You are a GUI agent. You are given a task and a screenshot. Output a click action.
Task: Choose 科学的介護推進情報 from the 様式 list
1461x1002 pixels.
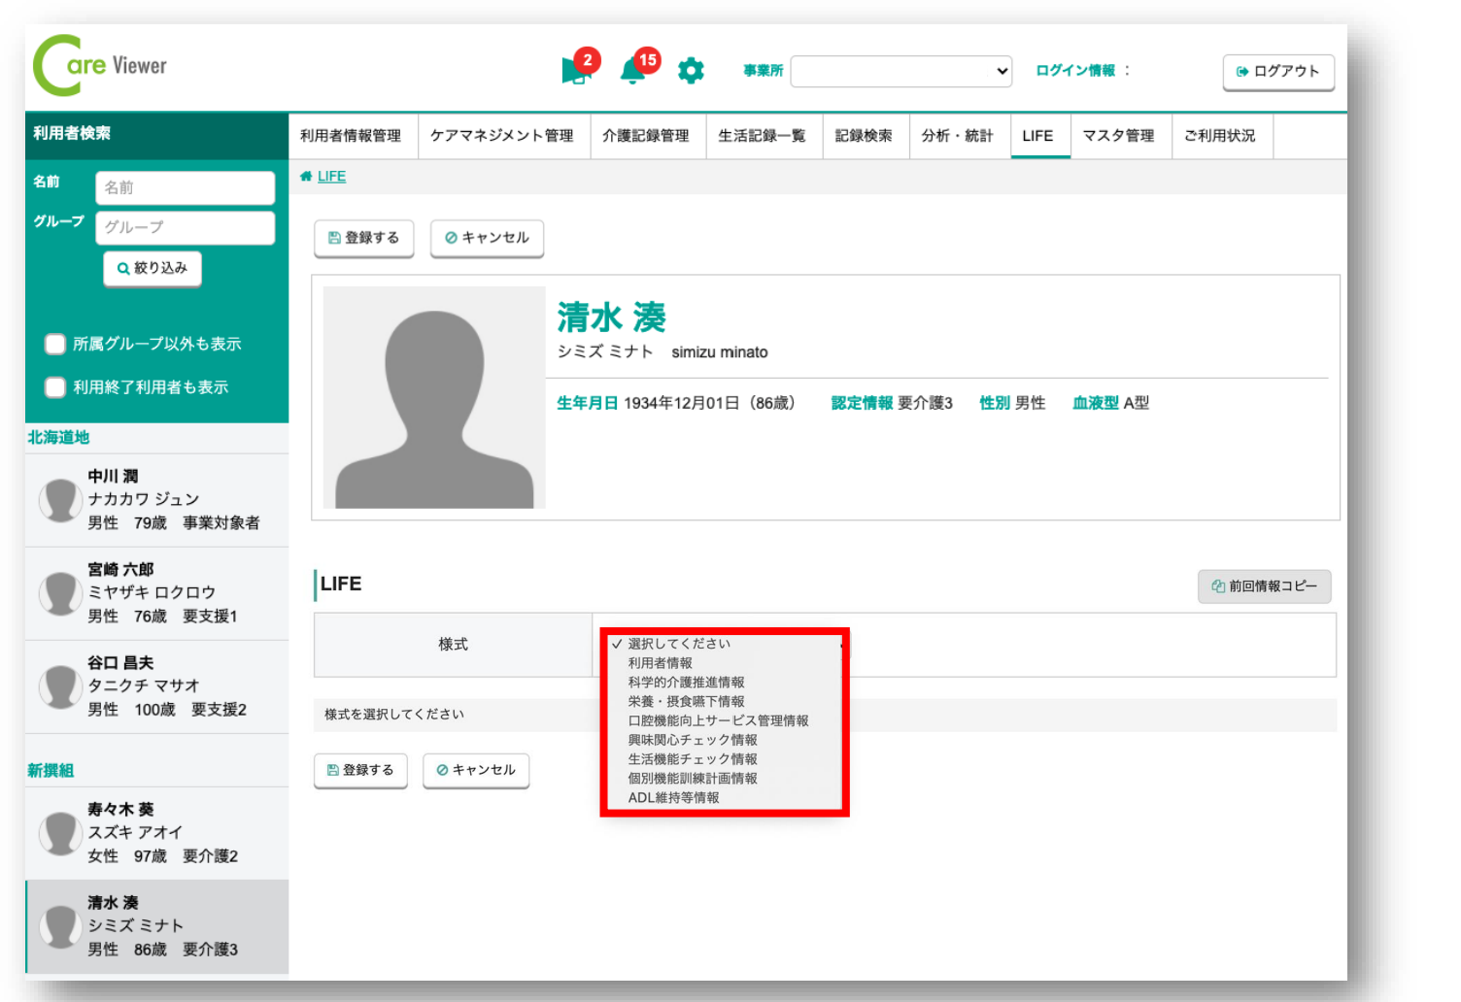[x=686, y=683]
